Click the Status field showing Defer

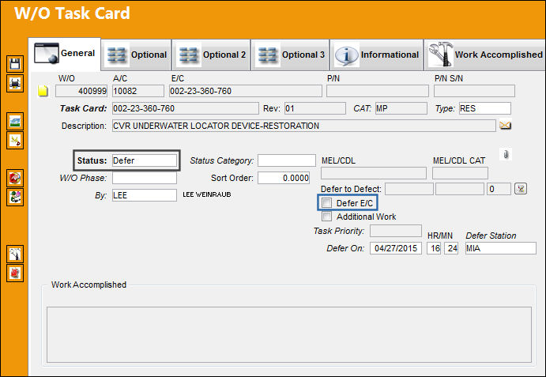tap(144, 160)
